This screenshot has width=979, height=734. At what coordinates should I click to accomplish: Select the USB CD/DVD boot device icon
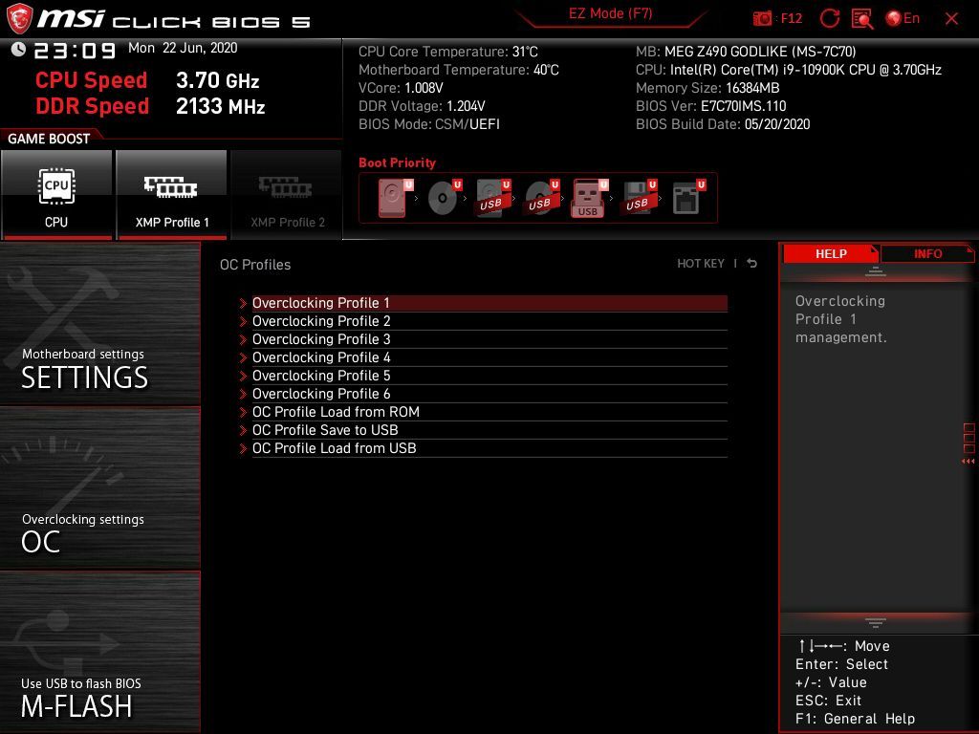coord(542,198)
